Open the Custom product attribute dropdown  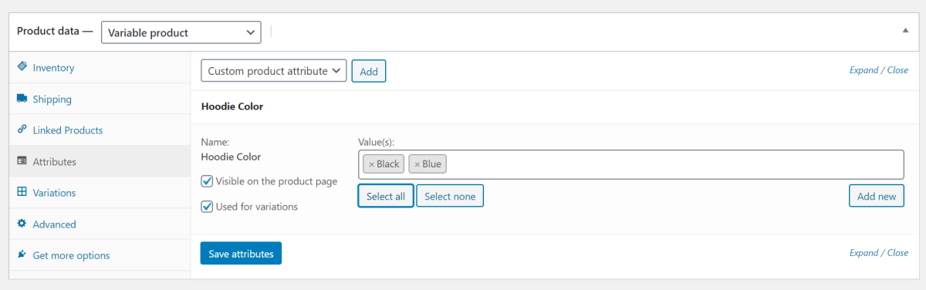274,71
